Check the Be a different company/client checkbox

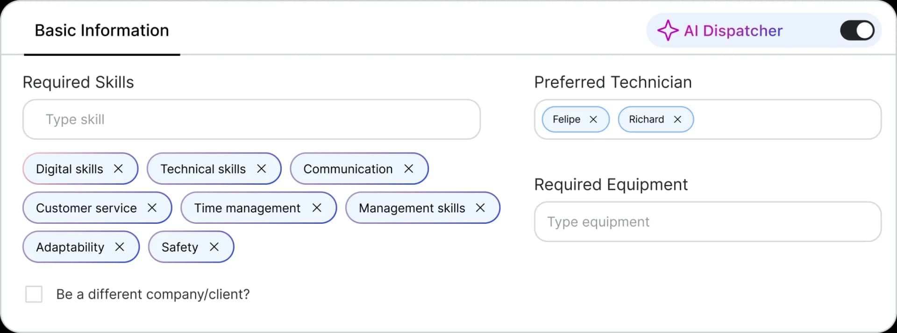tap(34, 294)
